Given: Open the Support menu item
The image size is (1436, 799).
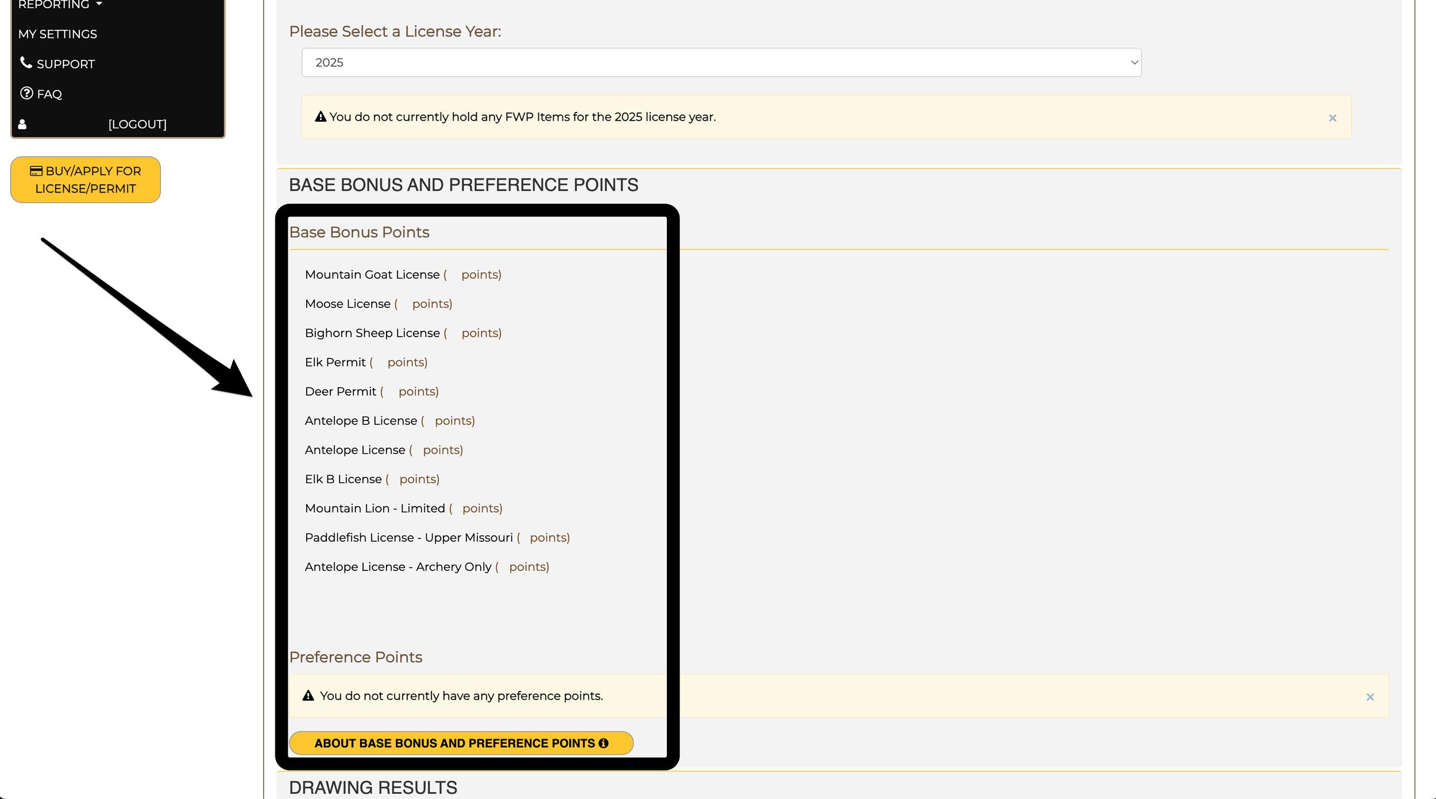Looking at the screenshot, I should pos(65,64).
